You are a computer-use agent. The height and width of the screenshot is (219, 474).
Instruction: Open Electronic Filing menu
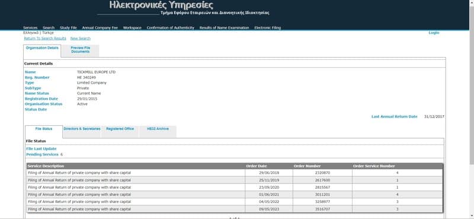point(268,27)
